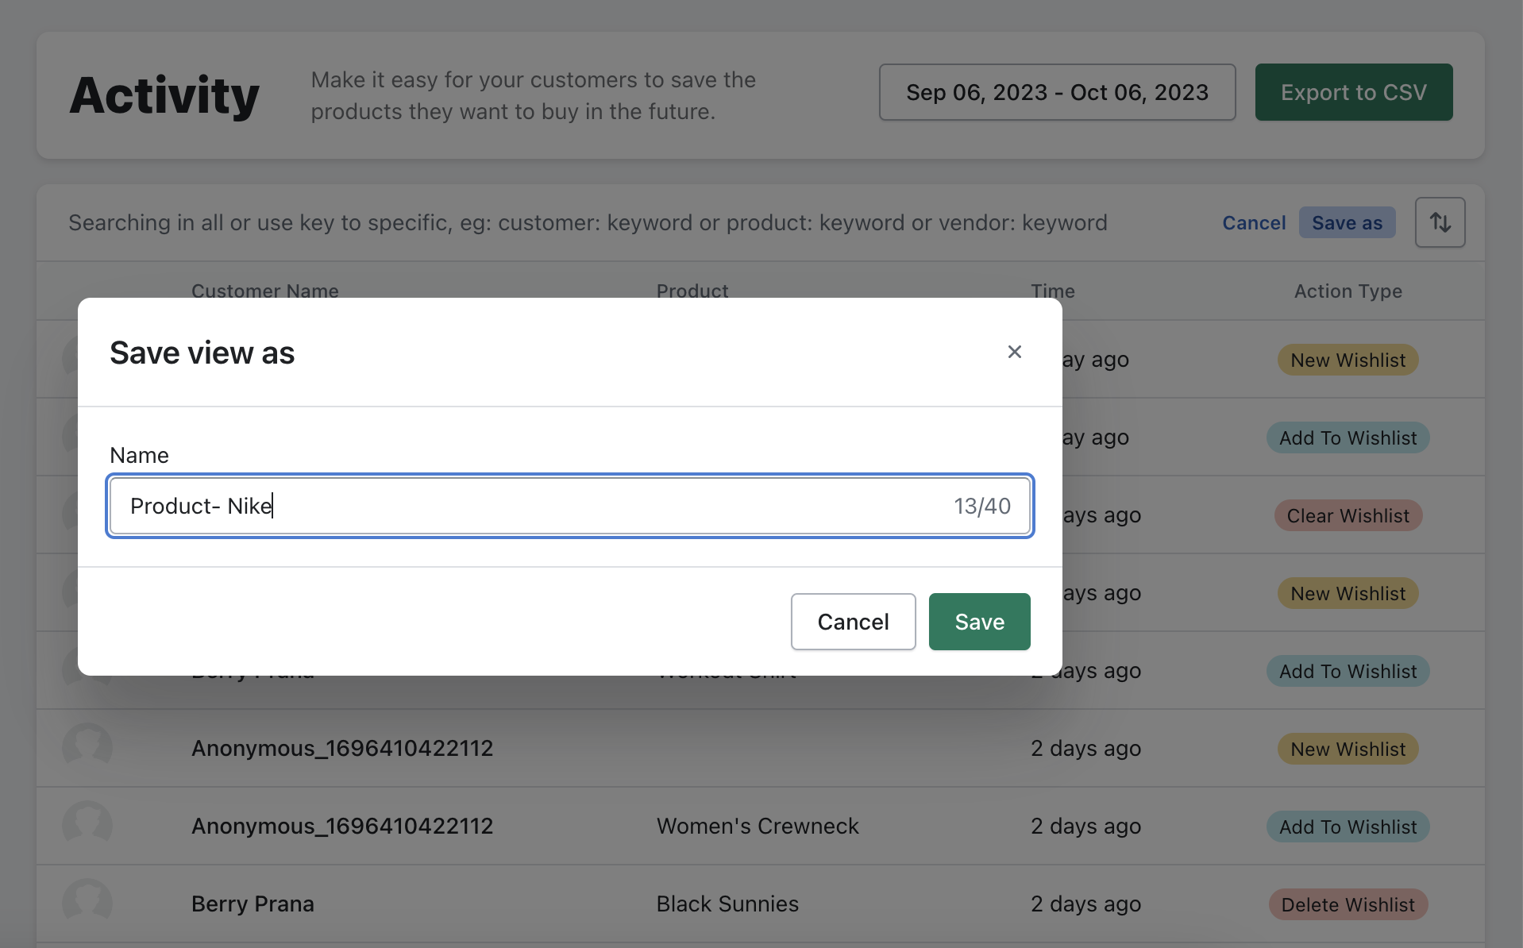Click avatar of Women's Crewneck row

tap(87, 825)
